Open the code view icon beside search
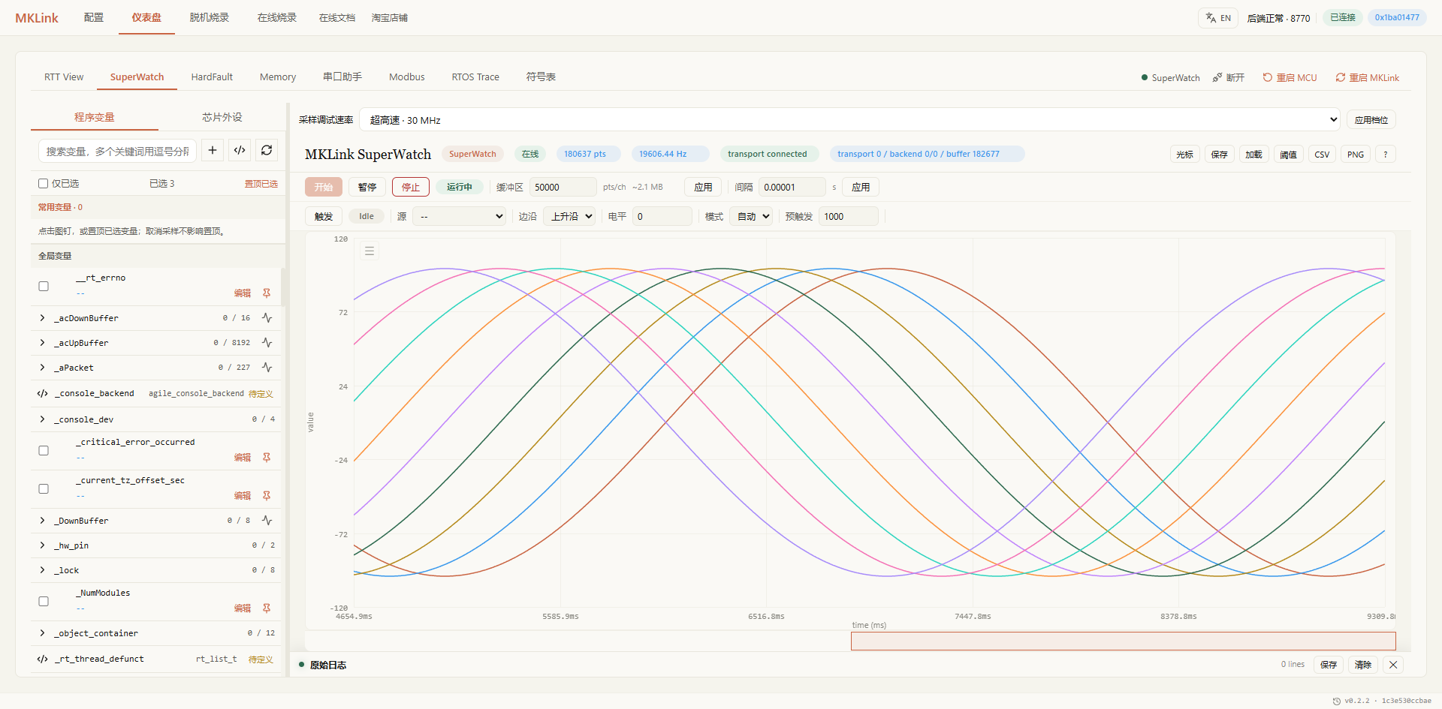 (x=240, y=151)
